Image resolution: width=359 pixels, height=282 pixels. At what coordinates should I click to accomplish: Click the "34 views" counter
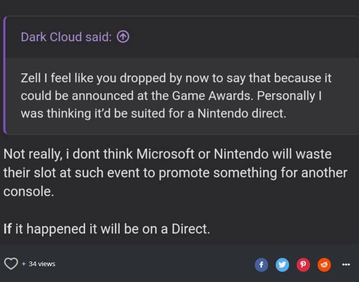(x=42, y=264)
